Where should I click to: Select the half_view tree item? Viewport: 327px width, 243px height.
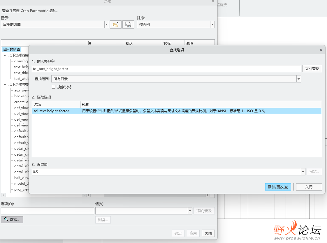pos(21,177)
